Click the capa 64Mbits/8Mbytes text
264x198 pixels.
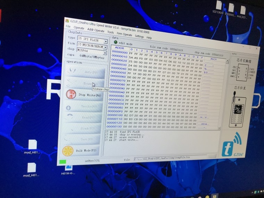(x=86, y=56)
